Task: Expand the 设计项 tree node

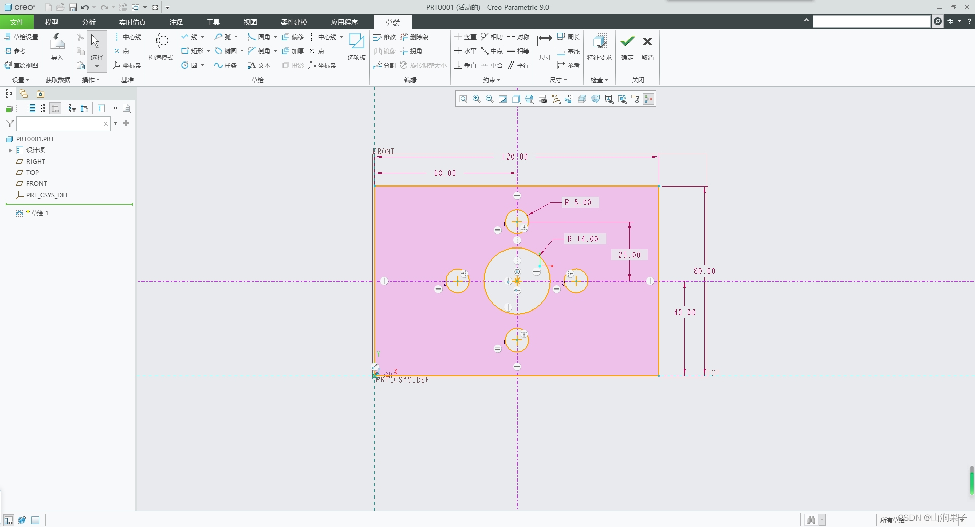Action: [10, 150]
